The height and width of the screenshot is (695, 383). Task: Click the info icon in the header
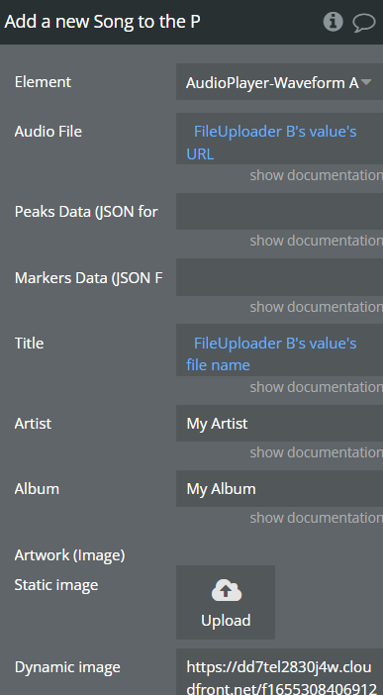pos(333,21)
